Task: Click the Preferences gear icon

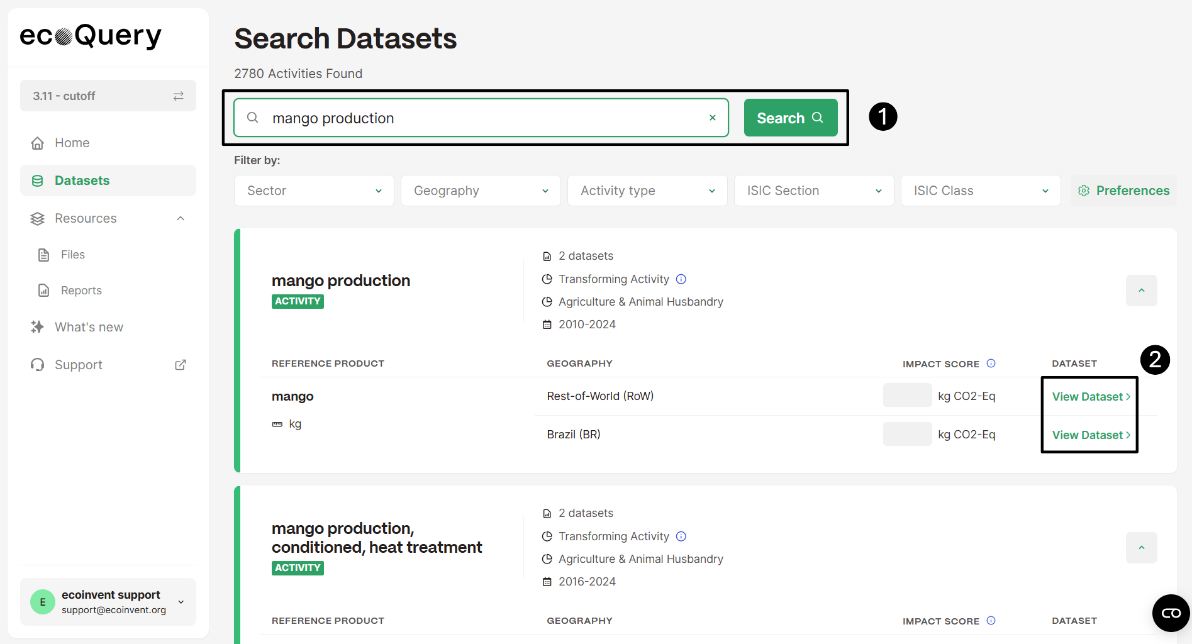Action: click(1084, 191)
